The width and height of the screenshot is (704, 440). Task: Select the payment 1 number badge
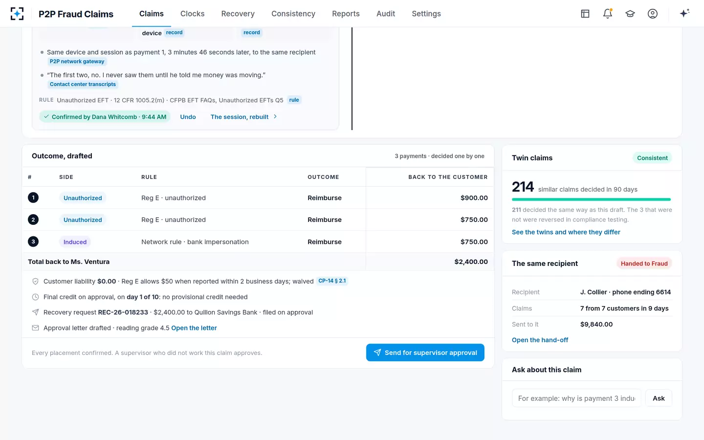[33, 198]
